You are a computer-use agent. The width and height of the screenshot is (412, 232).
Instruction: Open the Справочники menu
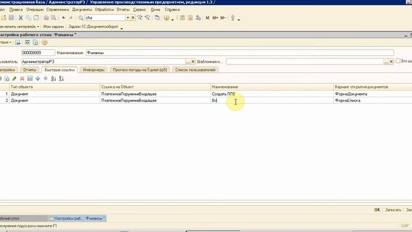(x=57, y=10)
